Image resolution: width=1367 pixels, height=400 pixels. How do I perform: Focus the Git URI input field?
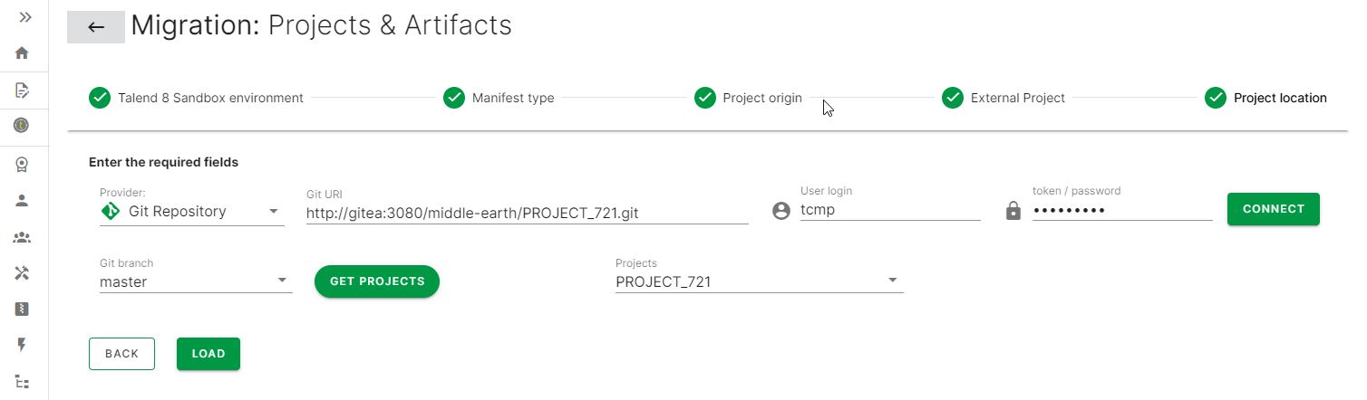(527, 213)
